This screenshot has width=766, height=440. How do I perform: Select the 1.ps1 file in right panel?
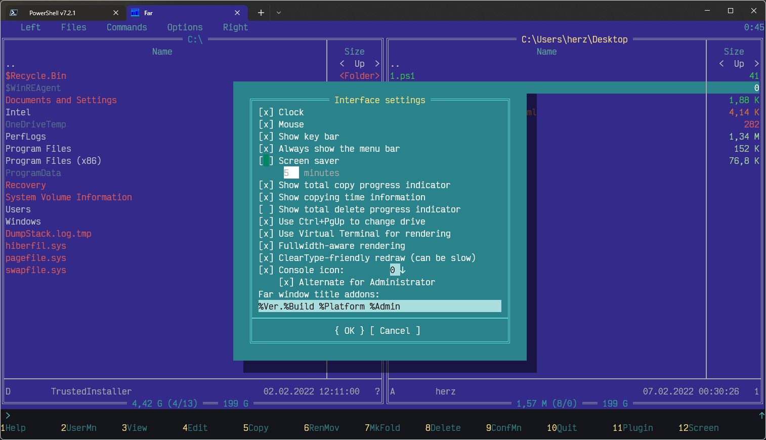pyautogui.click(x=403, y=76)
